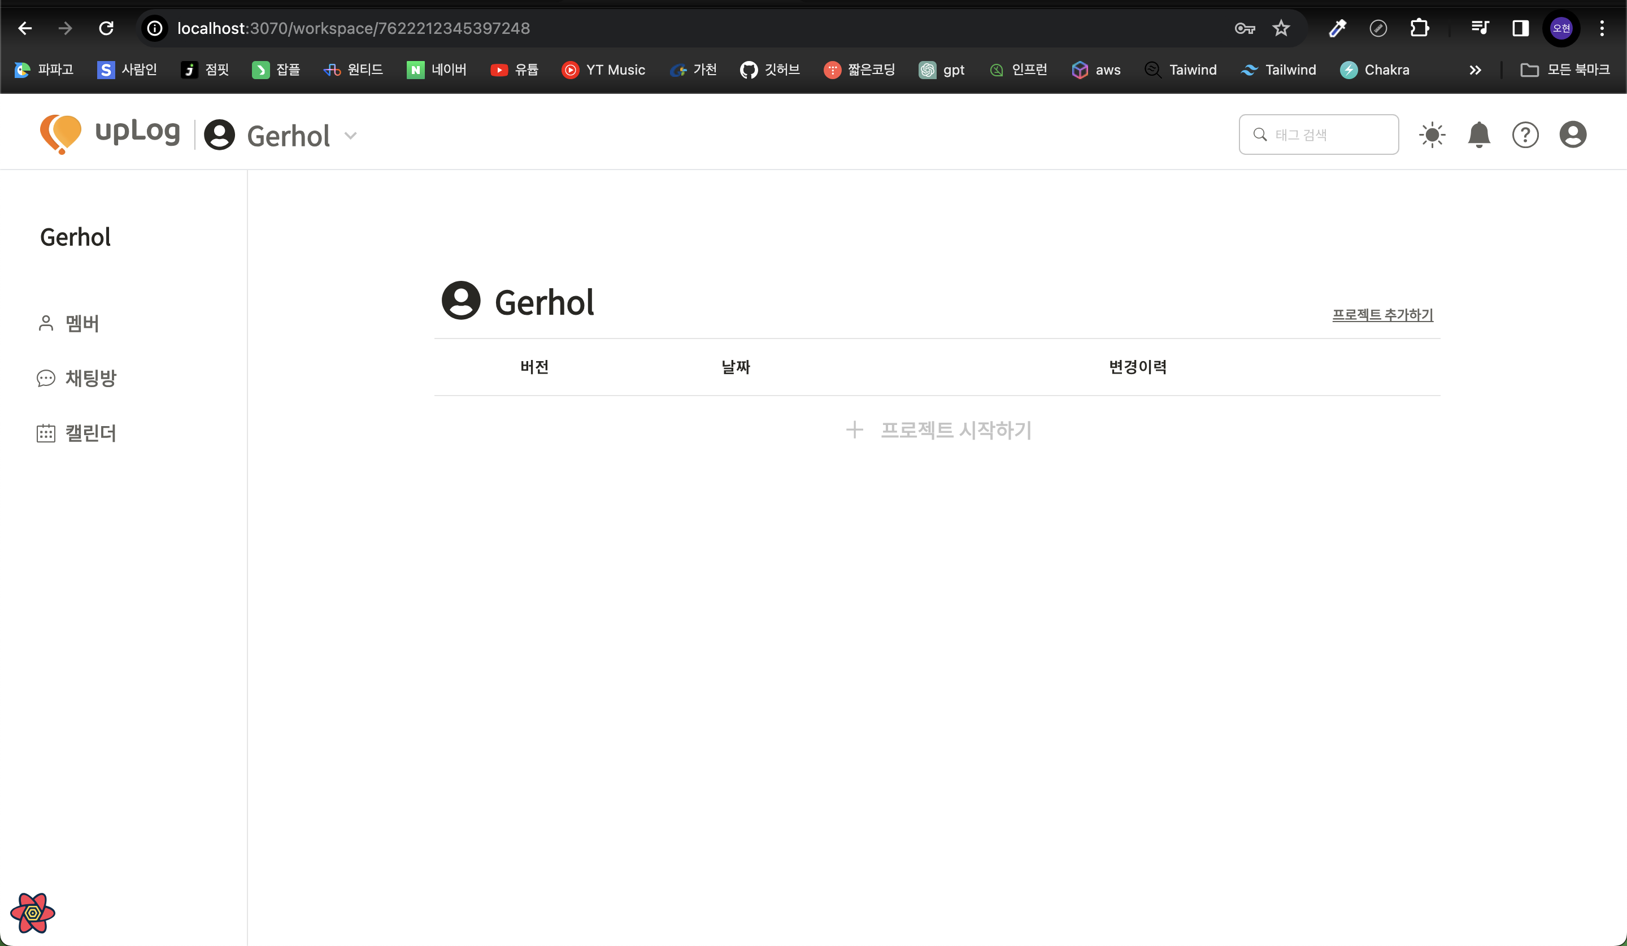This screenshot has width=1627, height=946.
Task: Open the Chrome three-dot menu
Action: [1602, 28]
